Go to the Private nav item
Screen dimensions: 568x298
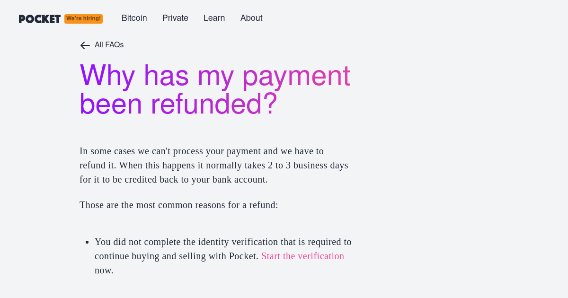pos(175,18)
